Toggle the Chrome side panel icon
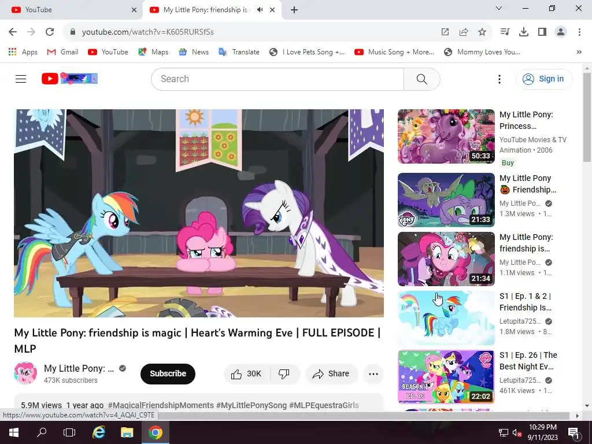Image resolution: width=592 pixels, height=444 pixels. click(x=542, y=32)
